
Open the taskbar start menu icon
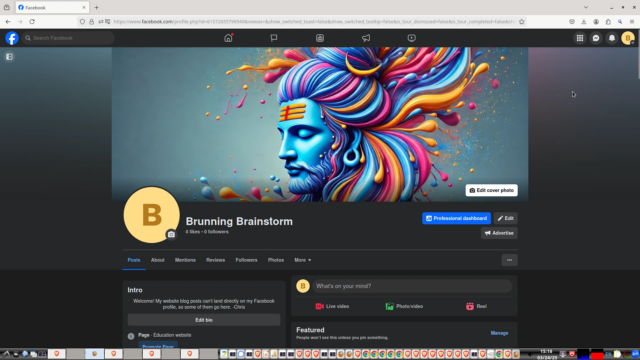[6, 354]
